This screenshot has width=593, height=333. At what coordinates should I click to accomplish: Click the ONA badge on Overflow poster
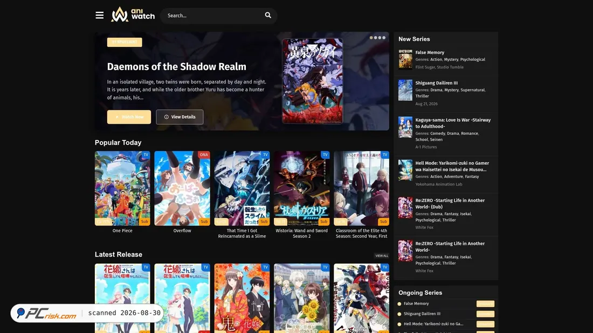pos(204,155)
